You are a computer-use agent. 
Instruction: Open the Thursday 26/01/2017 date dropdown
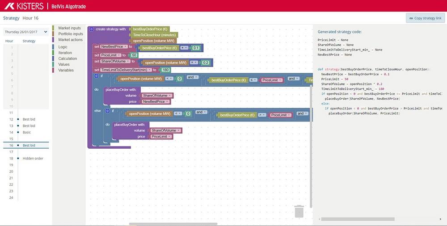point(26,32)
